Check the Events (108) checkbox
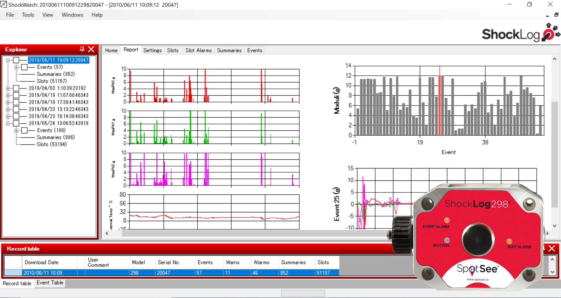 tap(25, 130)
